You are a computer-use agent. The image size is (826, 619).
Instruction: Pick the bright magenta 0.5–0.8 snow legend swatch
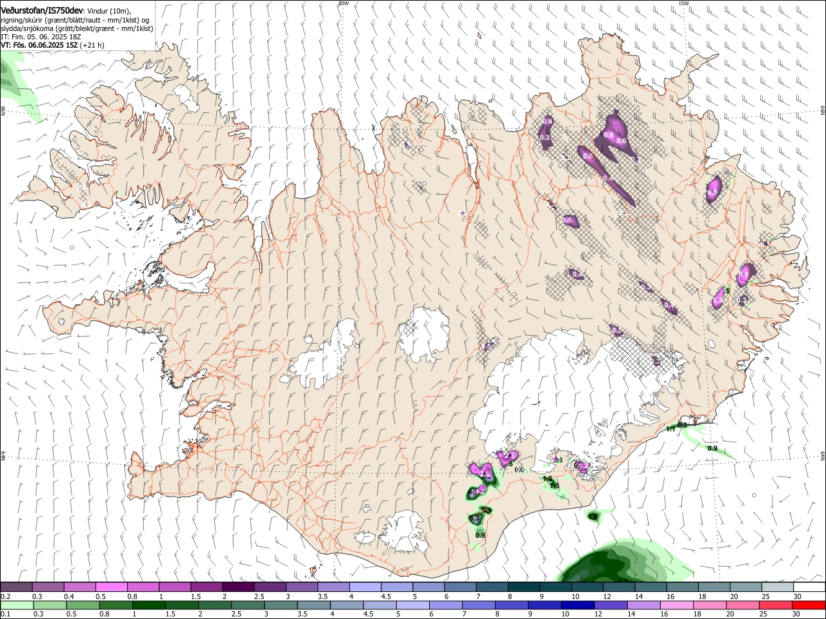(x=111, y=587)
